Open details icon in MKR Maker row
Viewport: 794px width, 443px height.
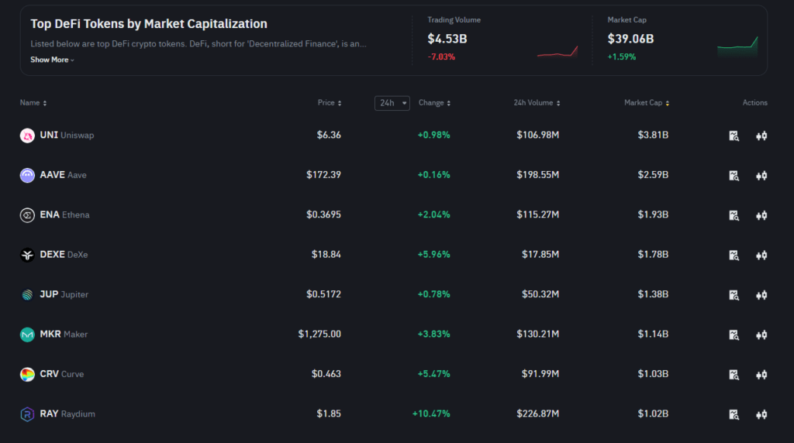[x=734, y=335]
